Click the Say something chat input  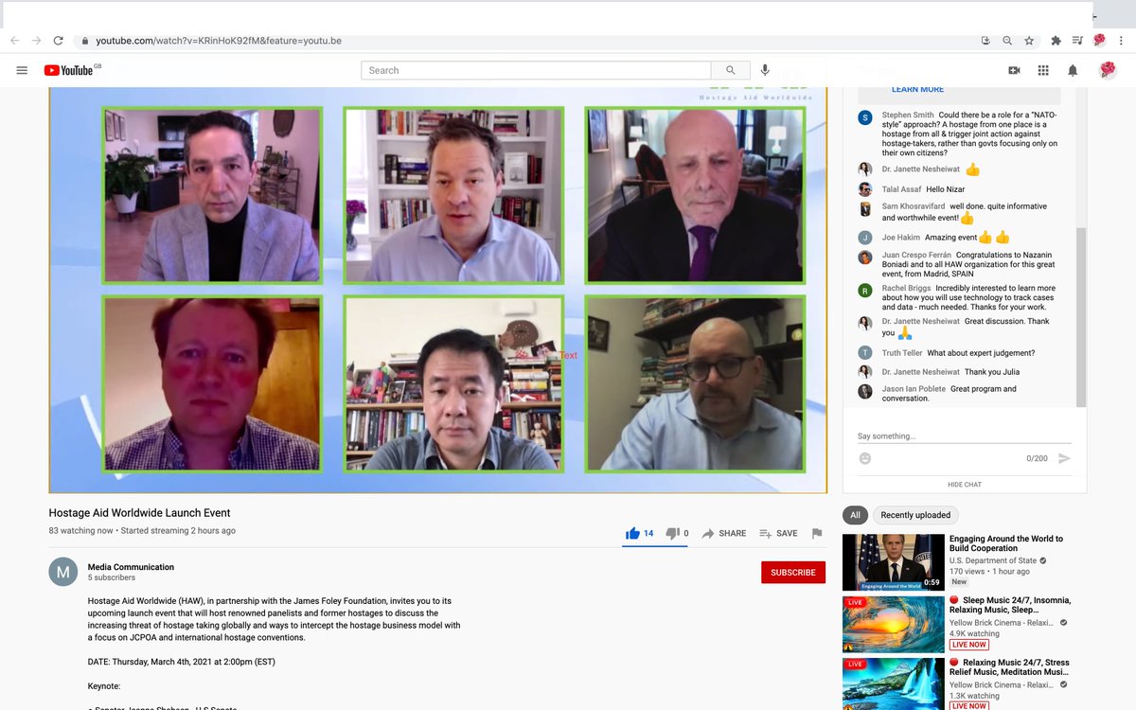(x=965, y=436)
